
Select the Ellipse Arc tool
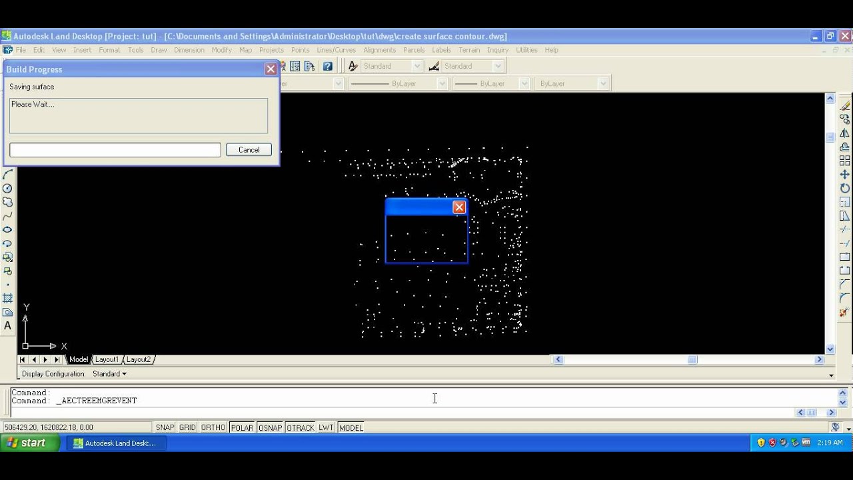[8, 243]
